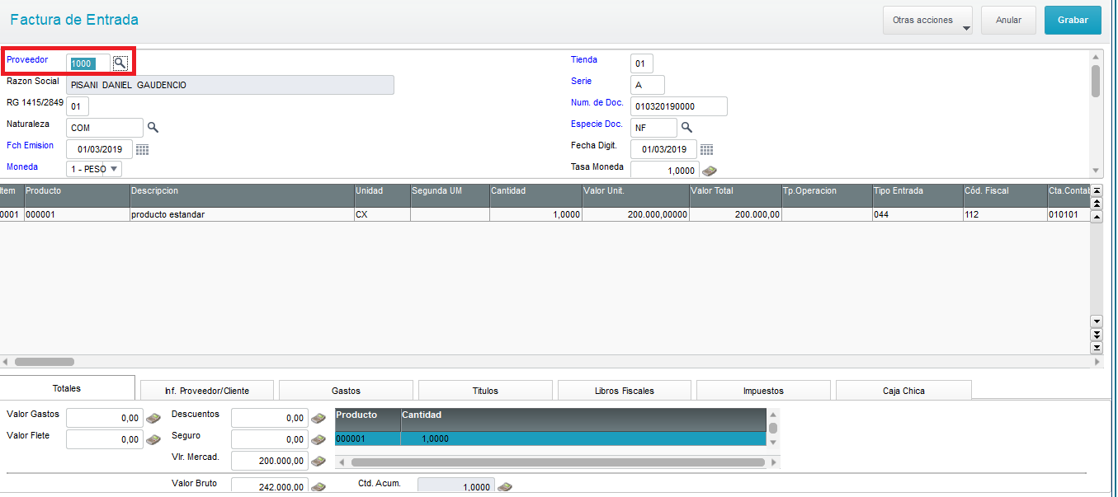1118x497 pixels.
Task: Open the Valor Bruto calculator icon
Action: click(318, 487)
